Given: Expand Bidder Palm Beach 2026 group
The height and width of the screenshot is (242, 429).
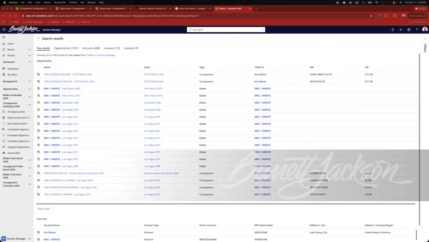Looking at the screenshot, I should tap(30, 160).
